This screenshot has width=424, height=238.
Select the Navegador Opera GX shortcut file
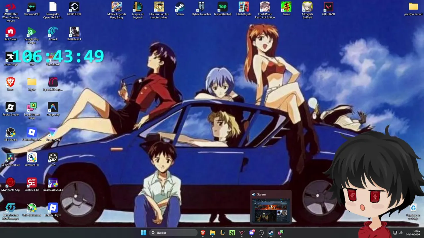pyautogui.click(x=53, y=11)
